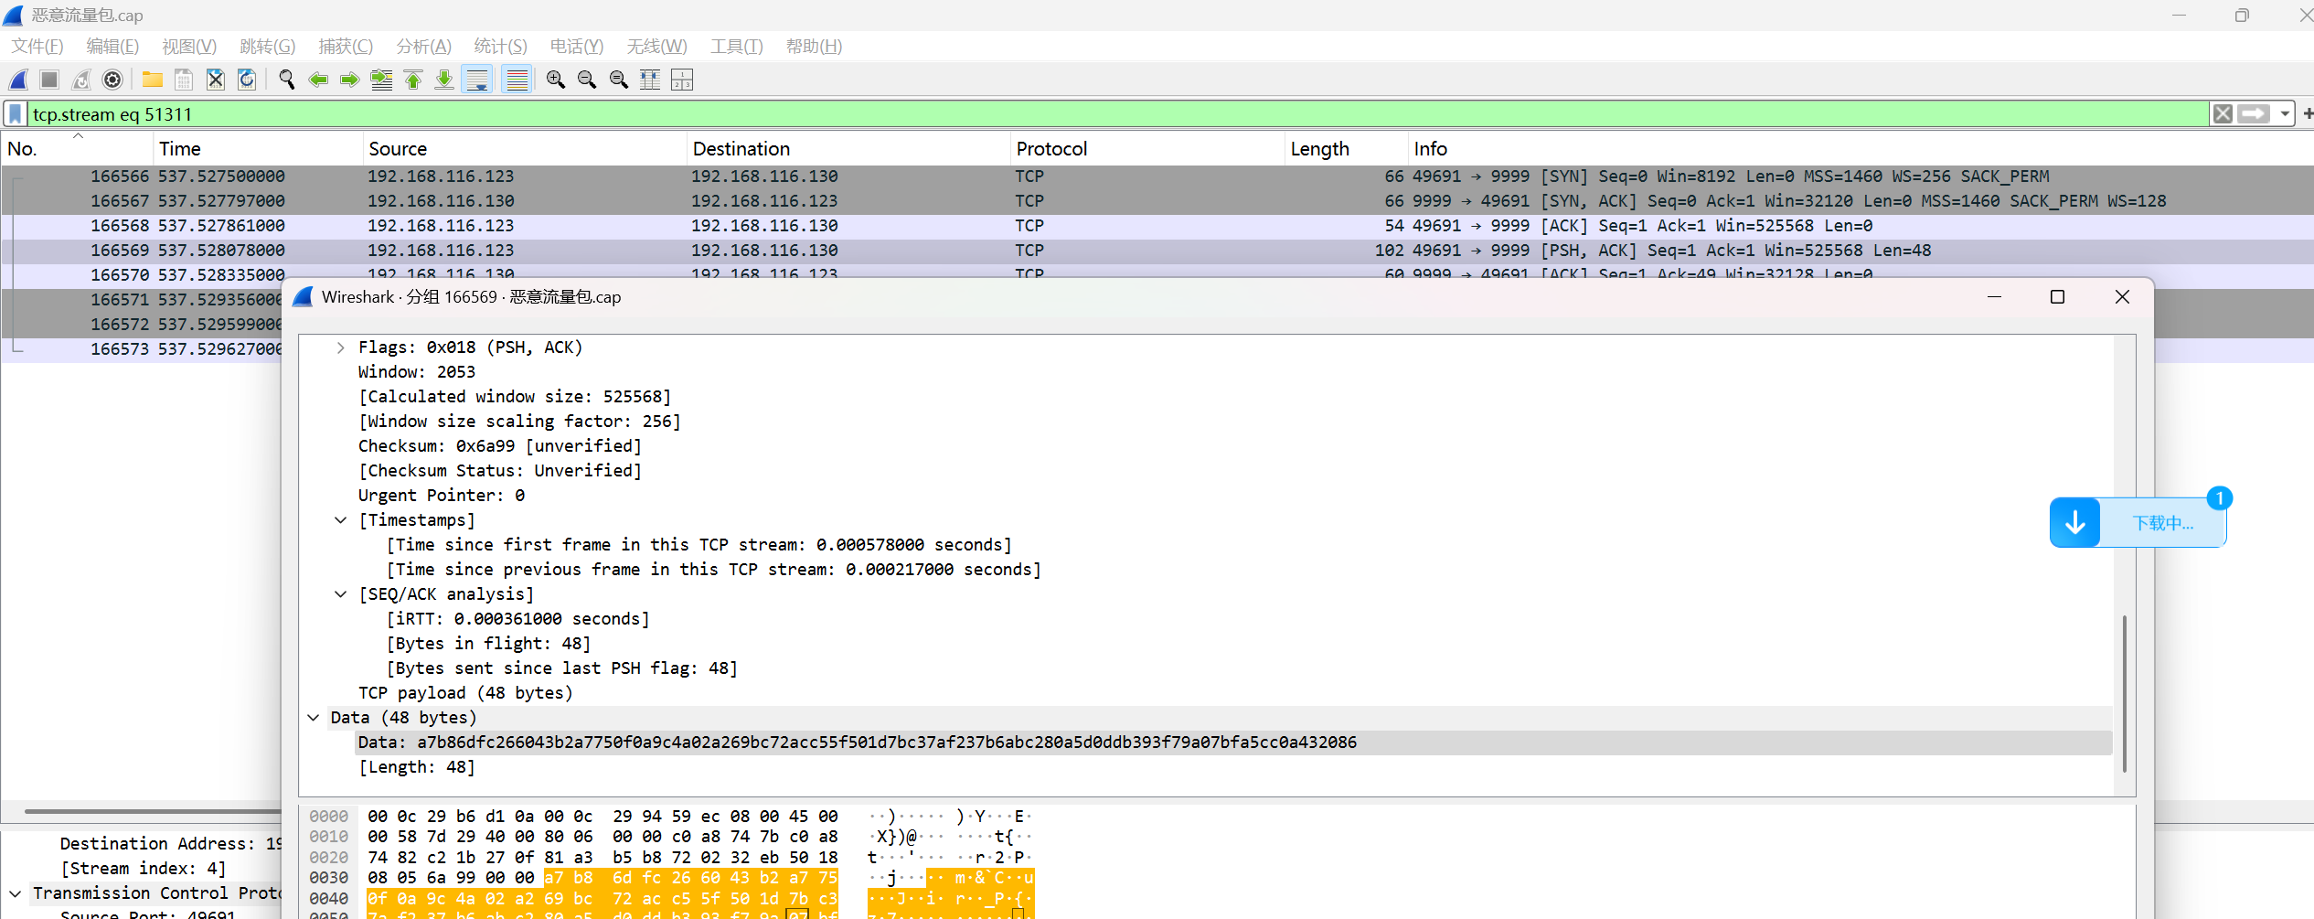Open capture options gear icon
Screen dimensions: 2314x919
coord(112,80)
